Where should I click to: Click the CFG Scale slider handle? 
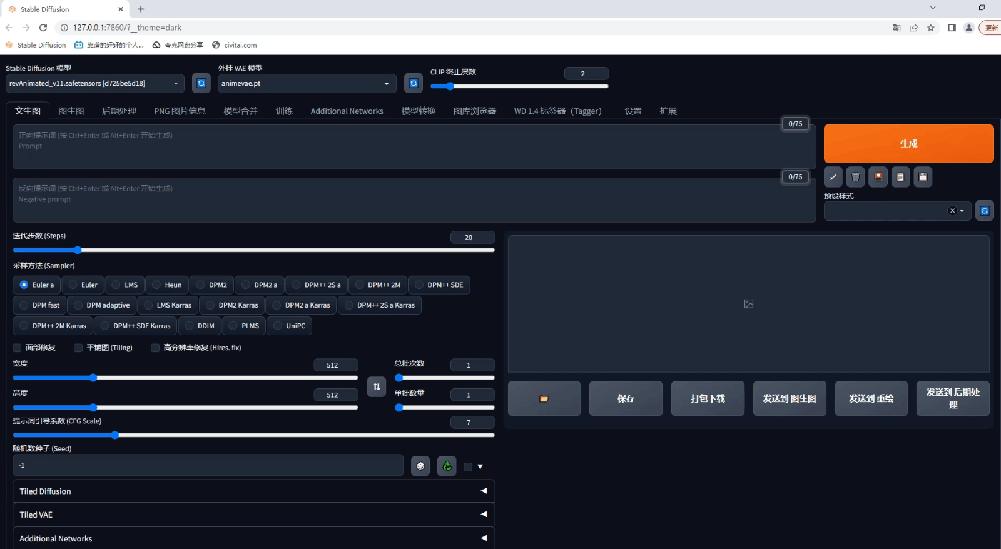pos(115,435)
